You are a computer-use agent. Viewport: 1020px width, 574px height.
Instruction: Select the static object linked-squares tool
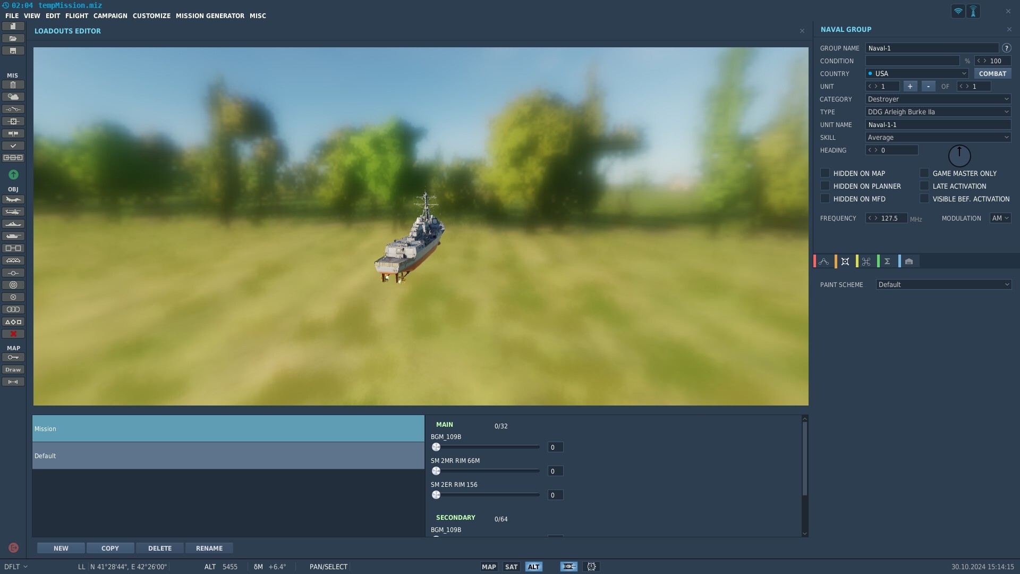pyautogui.click(x=13, y=248)
